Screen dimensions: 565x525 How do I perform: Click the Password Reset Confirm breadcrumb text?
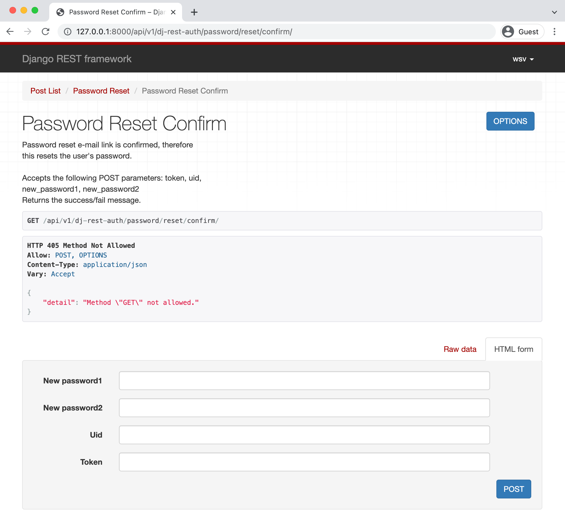tap(185, 91)
